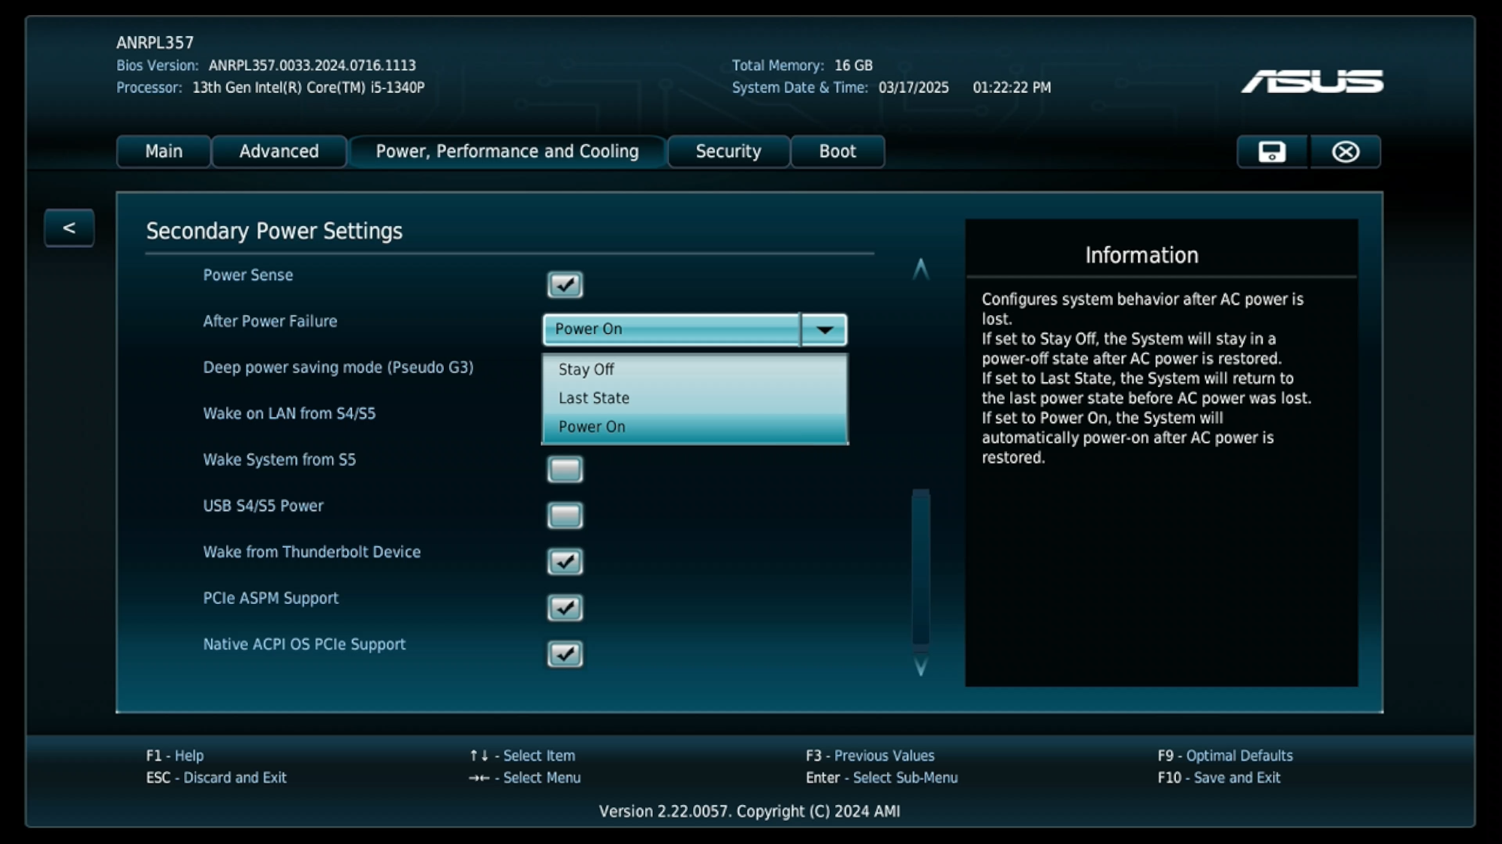Switch to the Advanced tab

(279, 152)
